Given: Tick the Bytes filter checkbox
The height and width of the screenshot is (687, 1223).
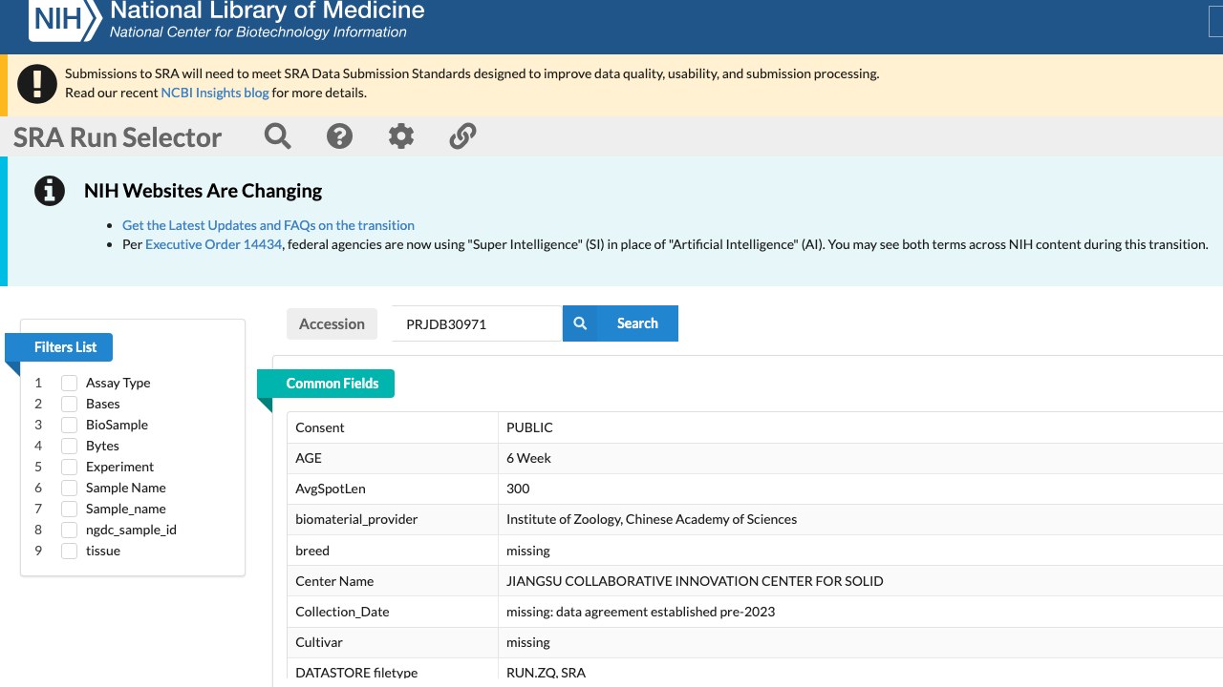Looking at the screenshot, I should click(x=69, y=446).
